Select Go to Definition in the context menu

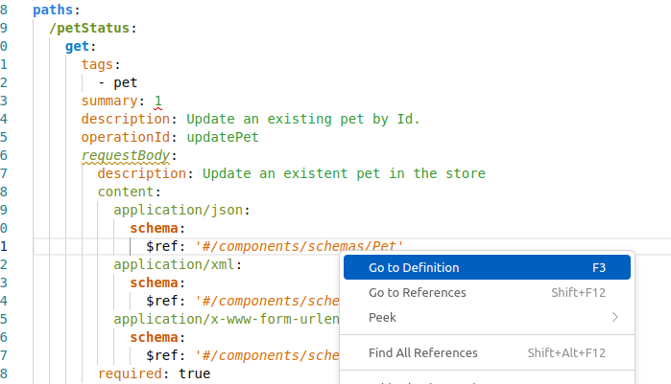point(414,268)
